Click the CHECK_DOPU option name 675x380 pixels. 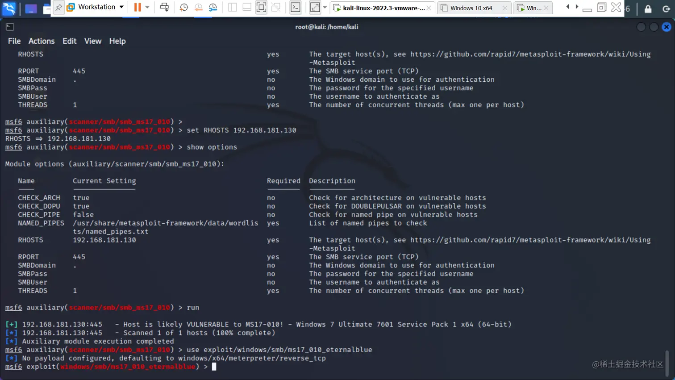39,206
